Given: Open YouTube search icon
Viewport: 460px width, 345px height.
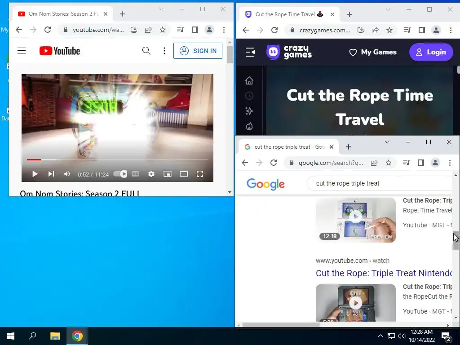Looking at the screenshot, I should tap(146, 51).
